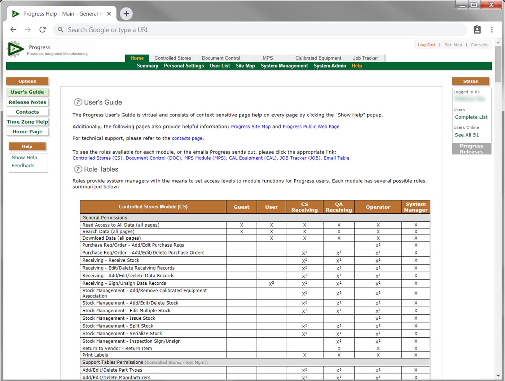The image size is (505, 381).
Task: Click the Release Notes sidebar button
Action: [x=27, y=102]
